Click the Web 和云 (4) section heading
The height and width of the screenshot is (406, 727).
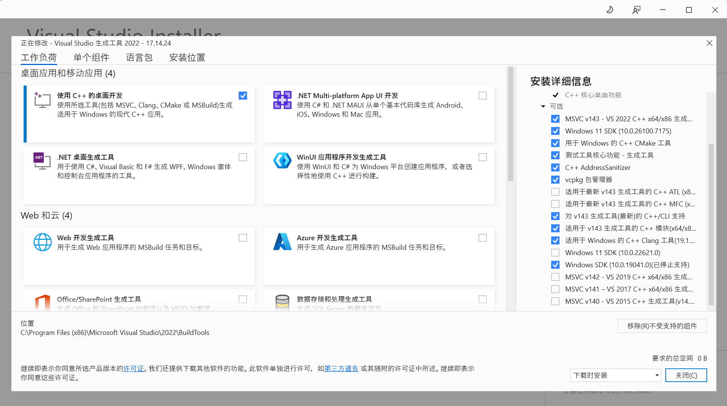pyautogui.click(x=46, y=216)
